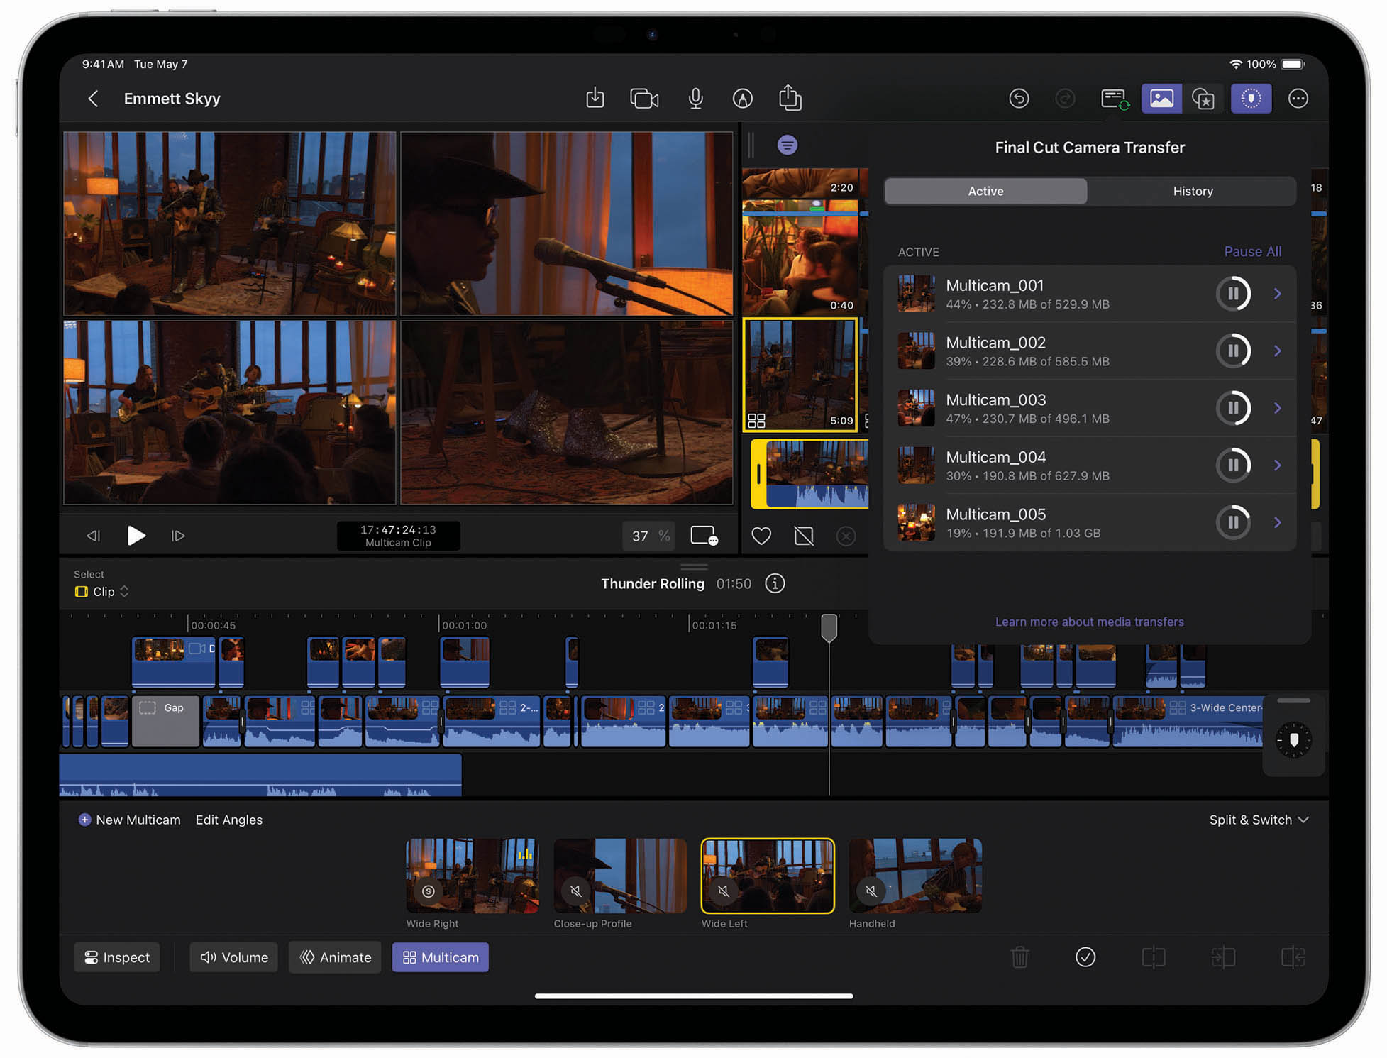Select the 3-Wide Center timeline clip
The height and width of the screenshot is (1058, 1387).
(1188, 721)
